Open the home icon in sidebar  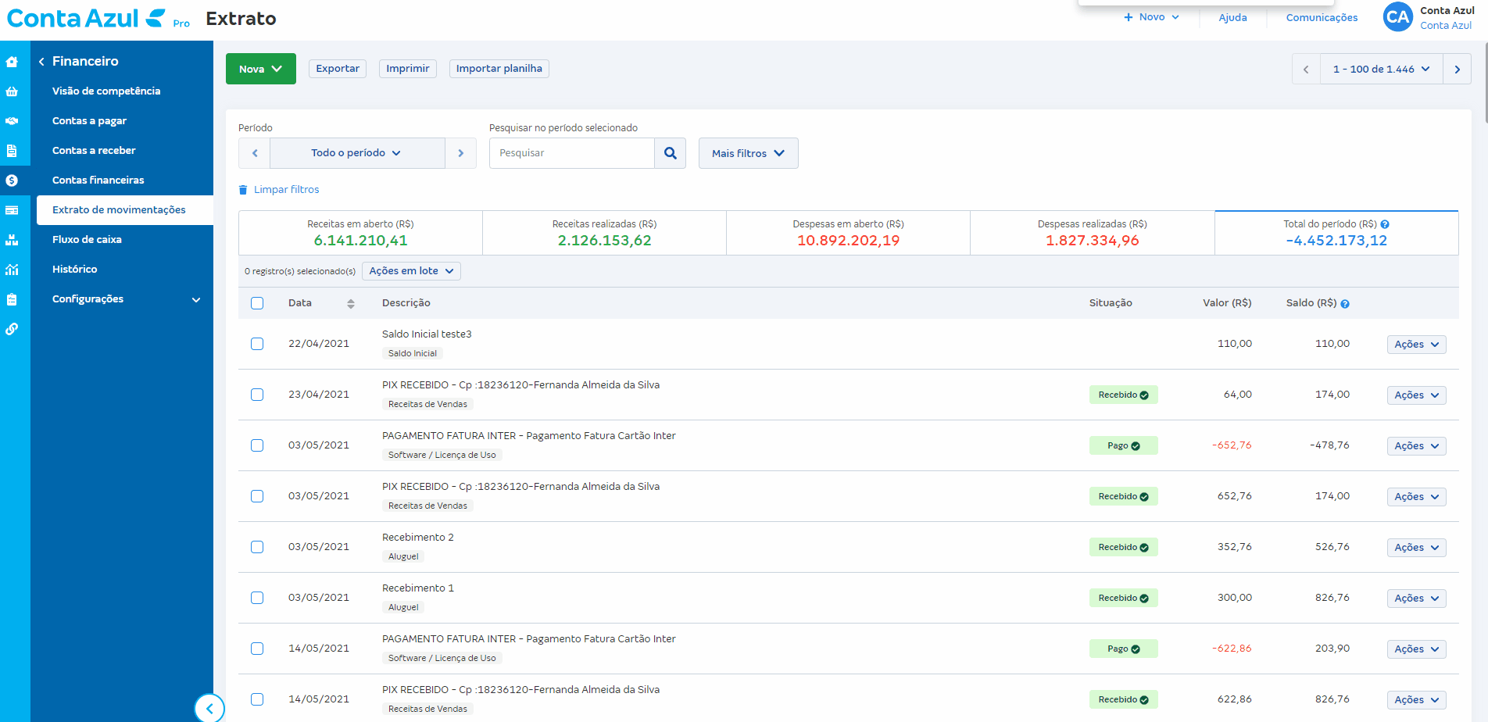(x=12, y=62)
